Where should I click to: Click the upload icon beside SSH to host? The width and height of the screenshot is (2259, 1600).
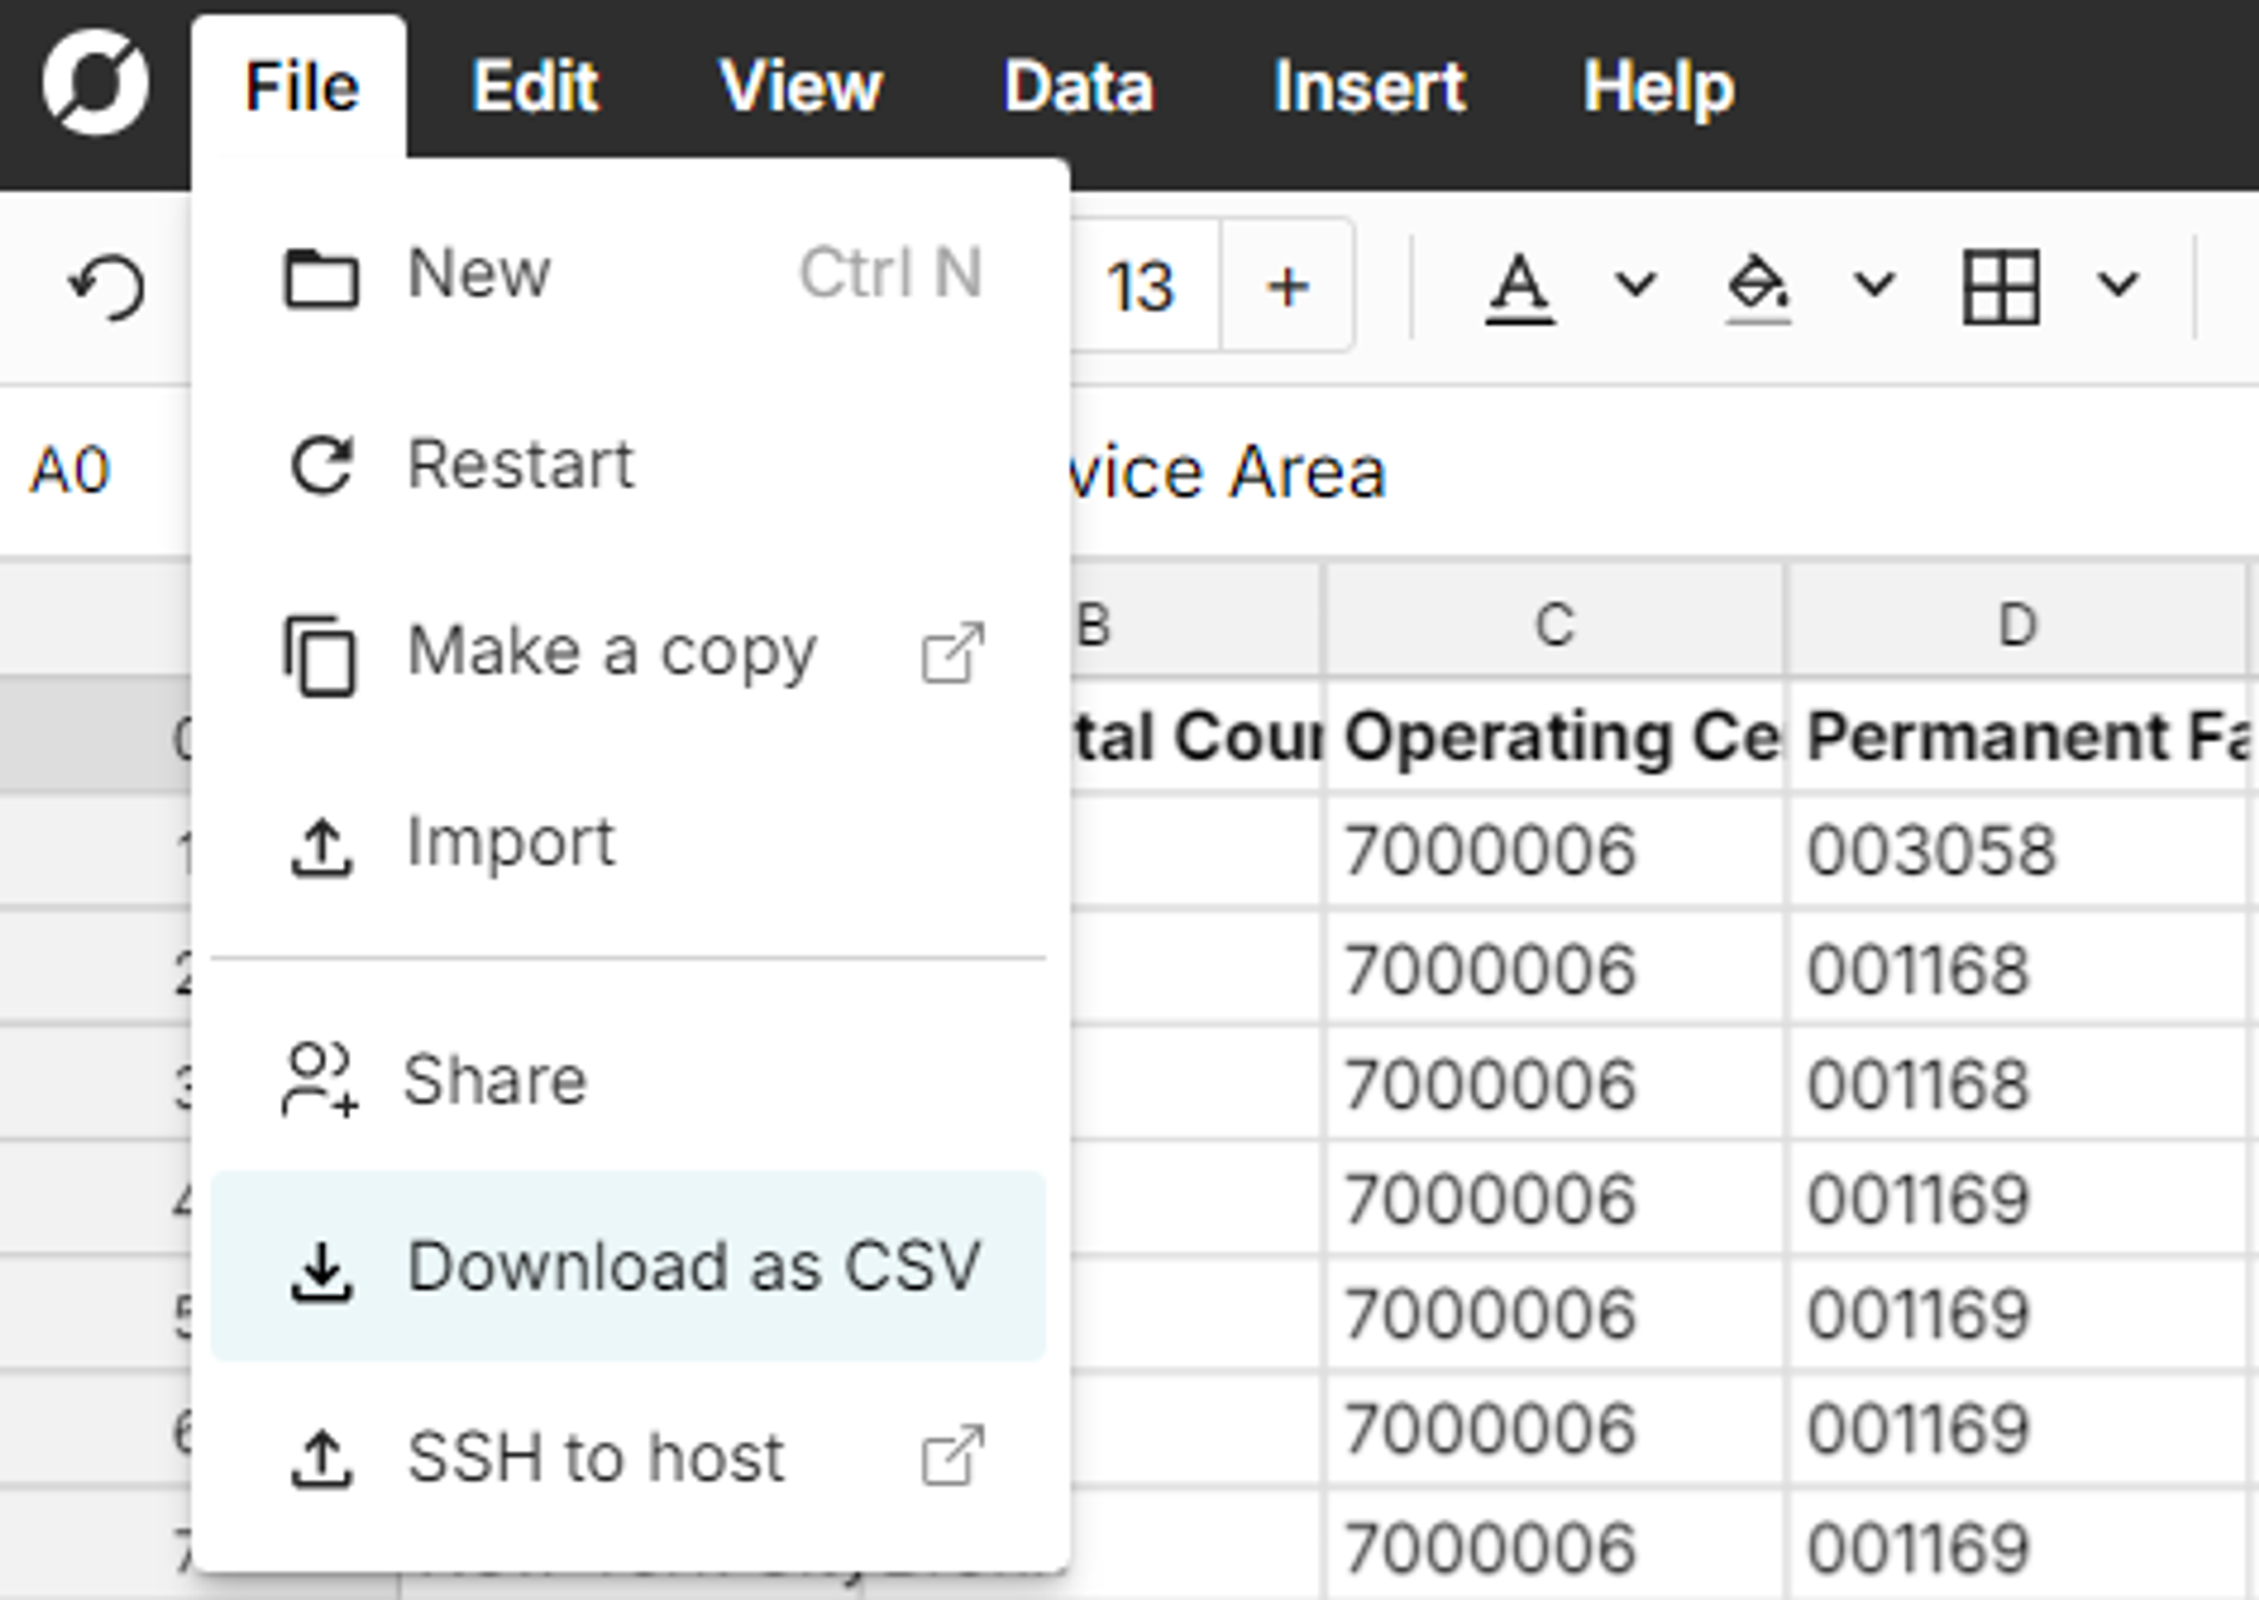tap(321, 1458)
